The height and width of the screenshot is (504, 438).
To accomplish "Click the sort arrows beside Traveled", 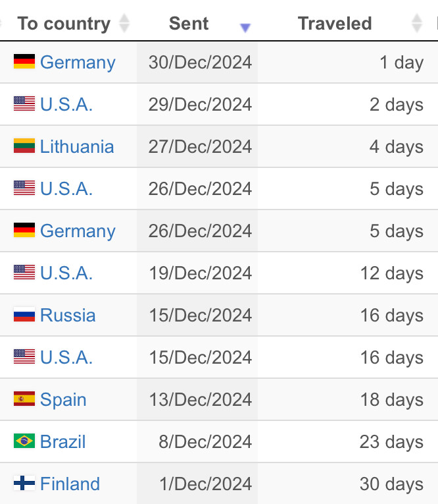I will 416,24.
